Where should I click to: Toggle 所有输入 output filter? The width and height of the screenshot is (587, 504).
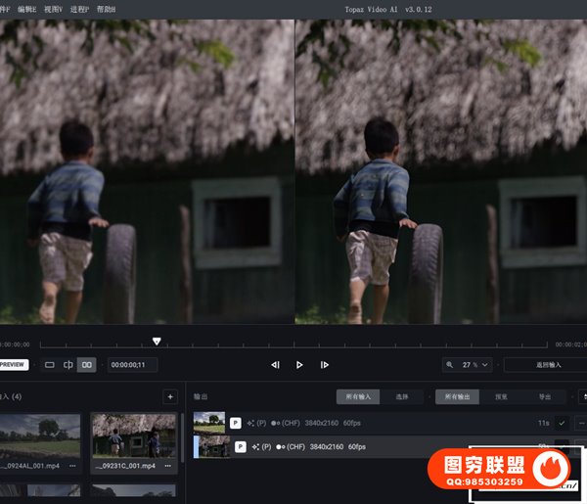(x=356, y=396)
